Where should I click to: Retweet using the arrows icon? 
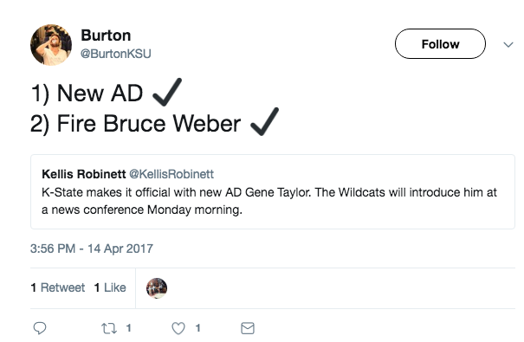point(109,328)
